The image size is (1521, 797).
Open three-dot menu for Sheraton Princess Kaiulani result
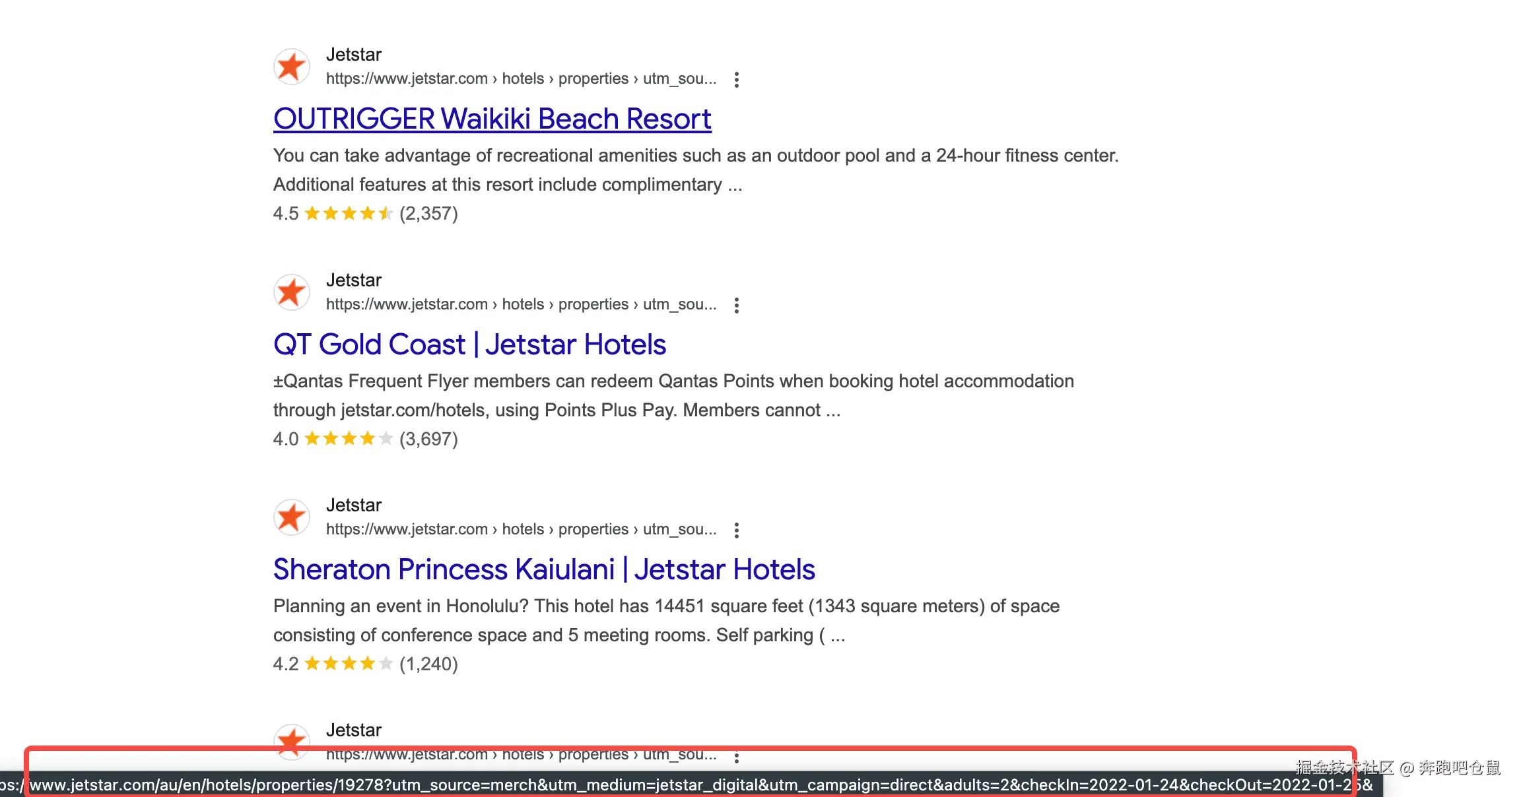[737, 530]
